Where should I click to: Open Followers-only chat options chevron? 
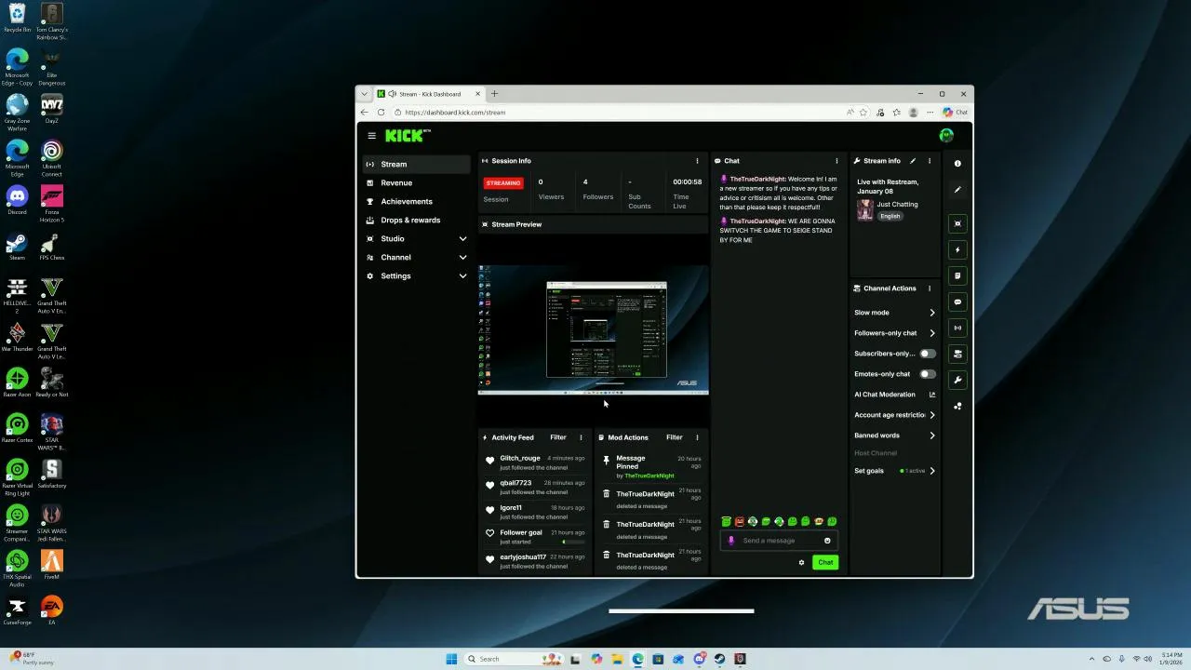tap(931, 333)
